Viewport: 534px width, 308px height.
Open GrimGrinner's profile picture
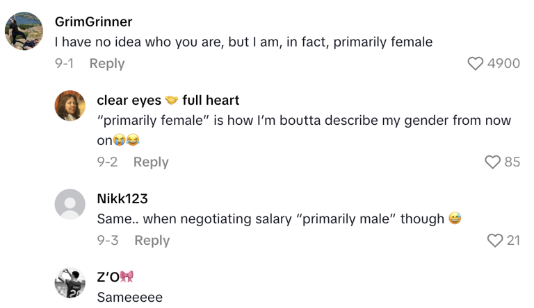click(24, 31)
